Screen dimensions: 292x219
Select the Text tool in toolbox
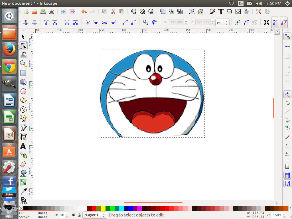pyautogui.click(x=23, y=146)
